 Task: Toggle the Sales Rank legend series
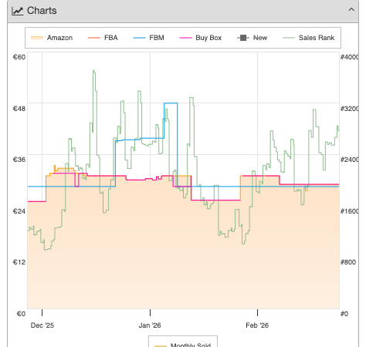(x=308, y=38)
